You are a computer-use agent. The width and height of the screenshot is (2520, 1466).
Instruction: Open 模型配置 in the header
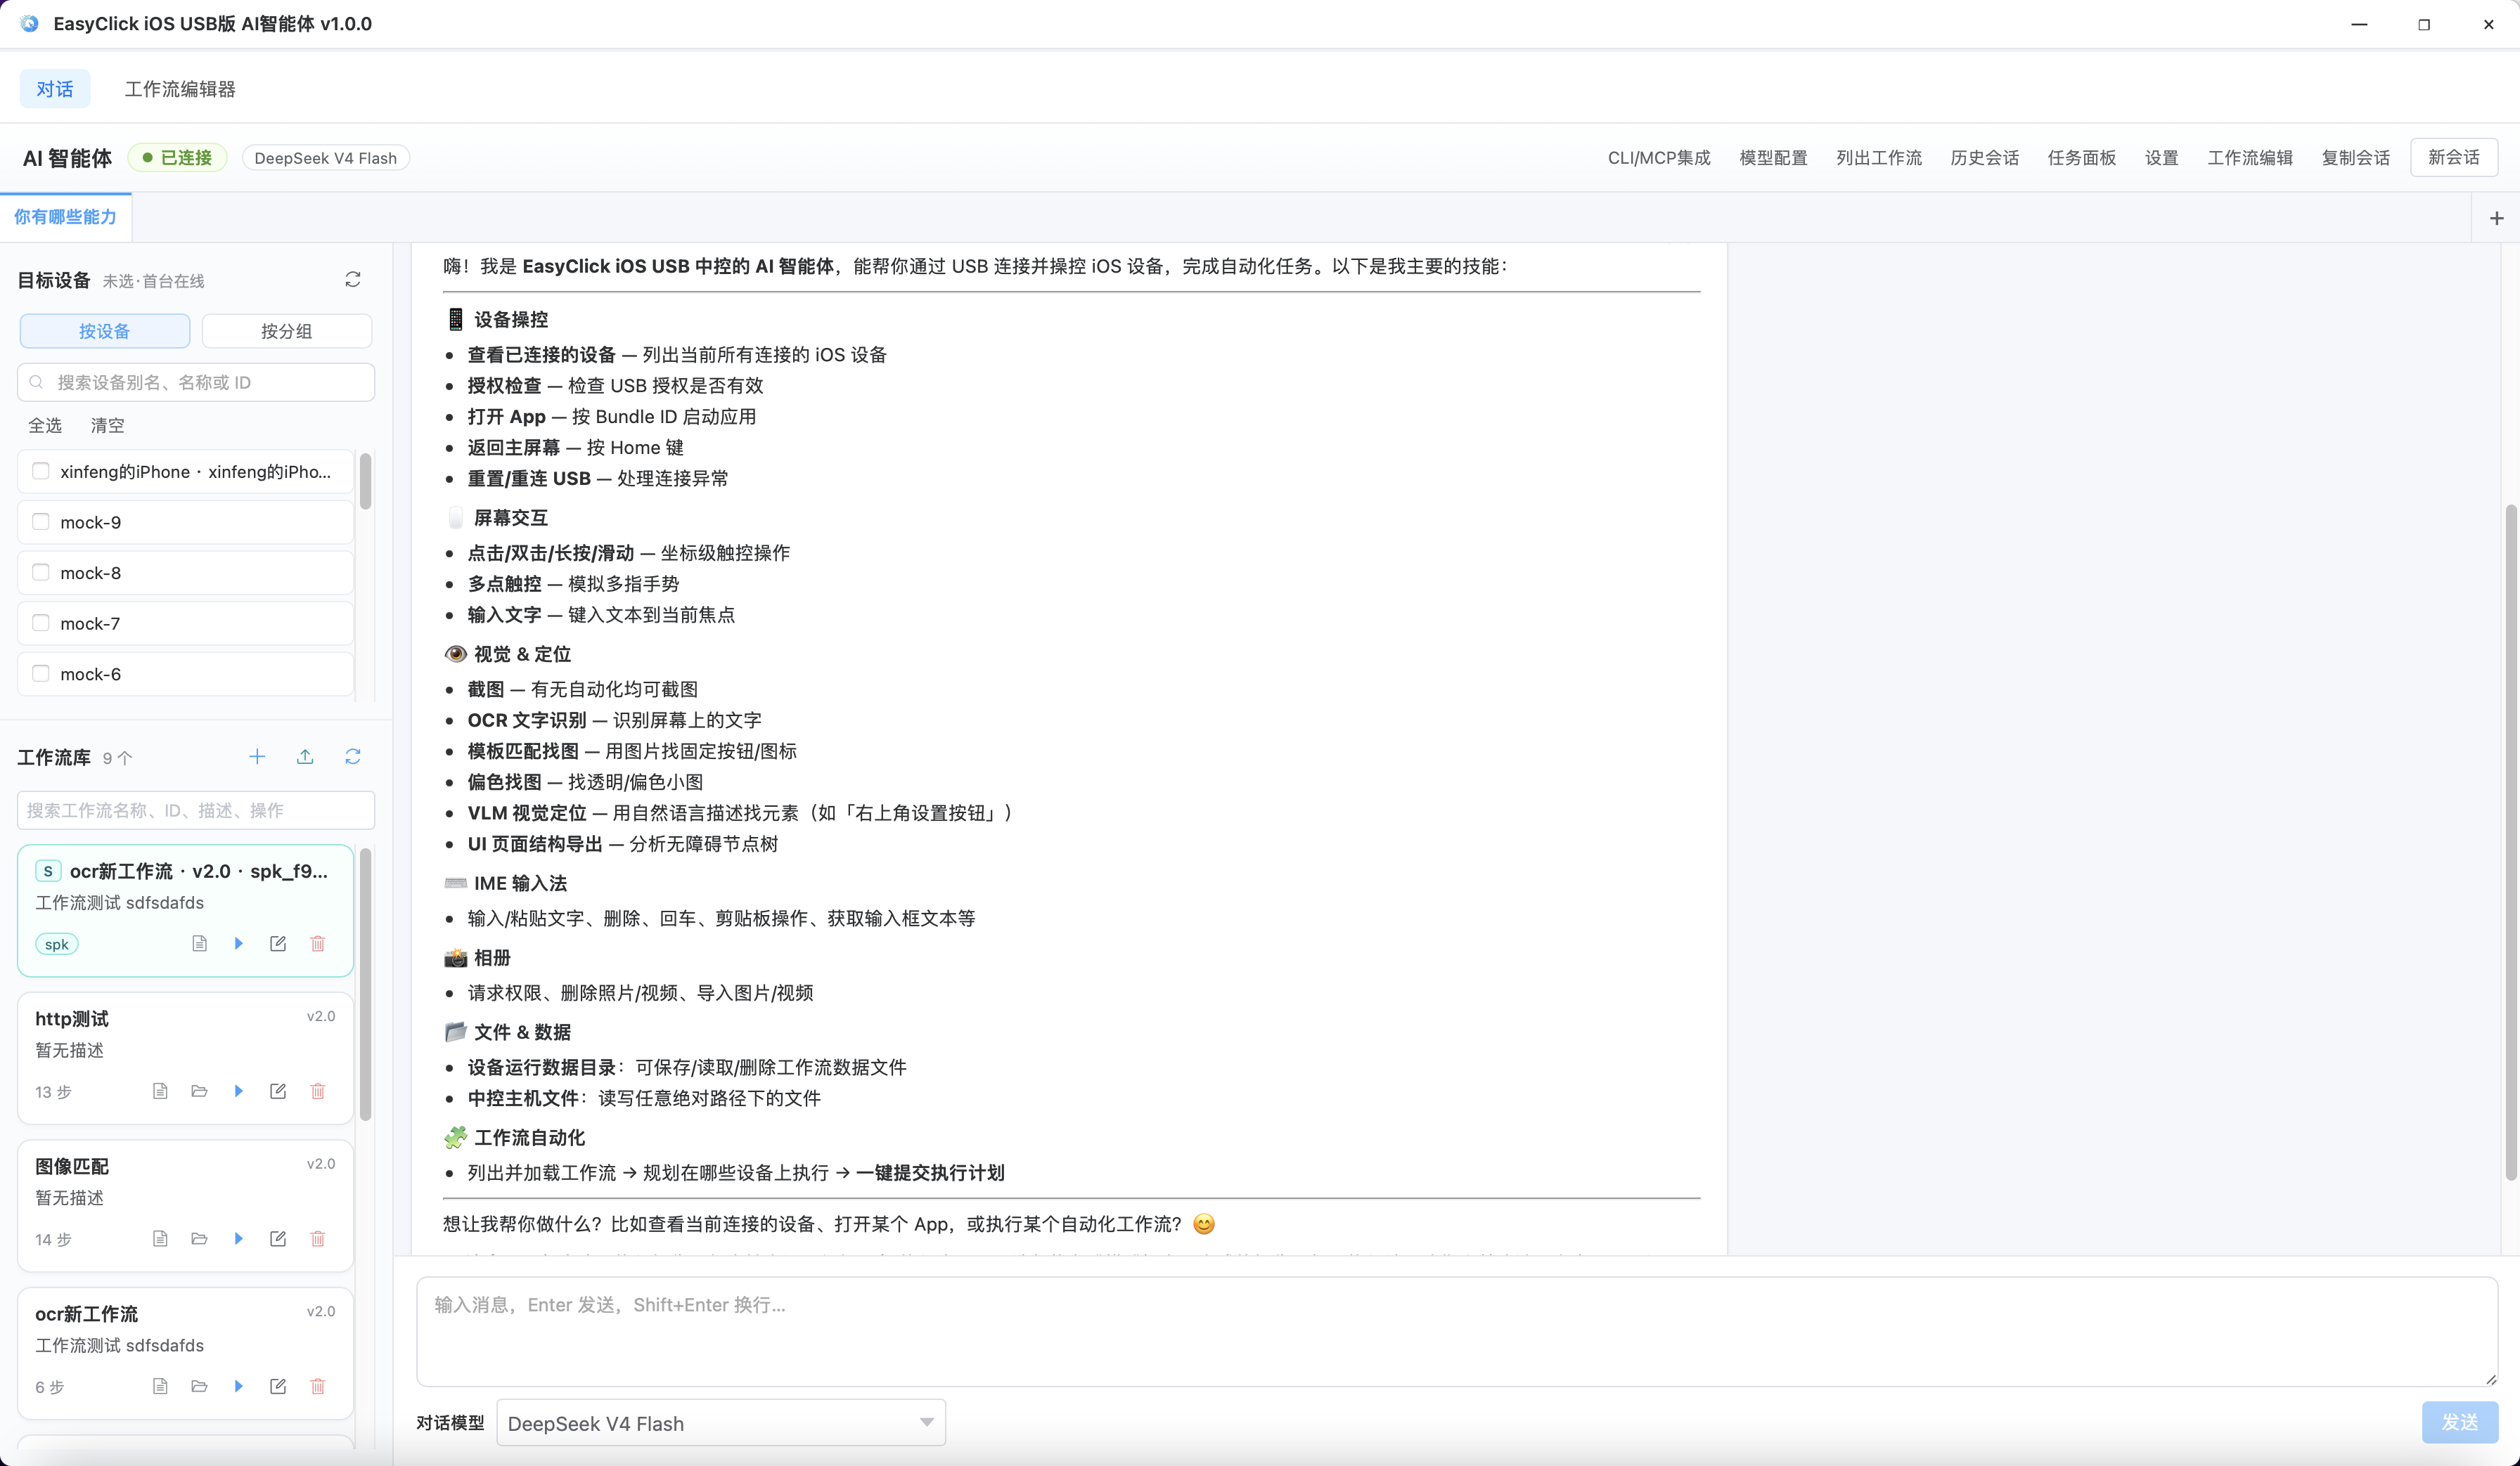coord(1773,158)
